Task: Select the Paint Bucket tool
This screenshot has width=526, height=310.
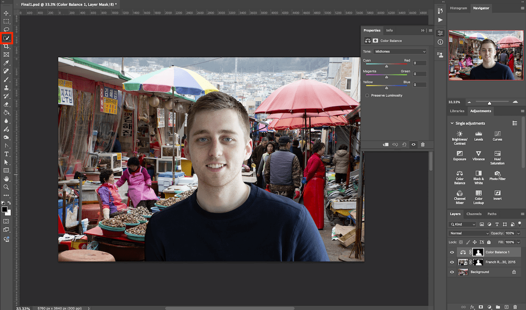Action: (x=6, y=113)
